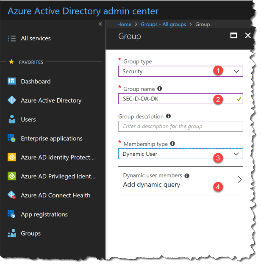Viewport: 261px width, 266px height.
Task: Open Azure AD Privileged Identity icon
Action: point(12,176)
